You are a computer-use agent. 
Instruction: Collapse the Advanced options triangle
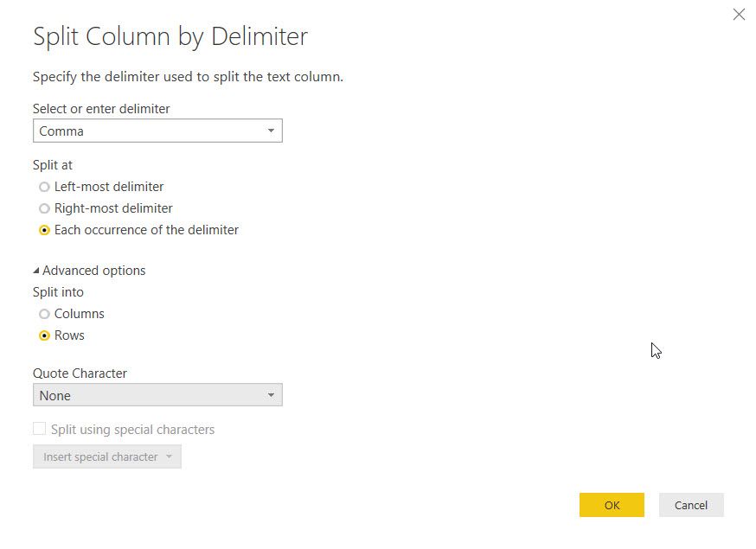coord(36,271)
